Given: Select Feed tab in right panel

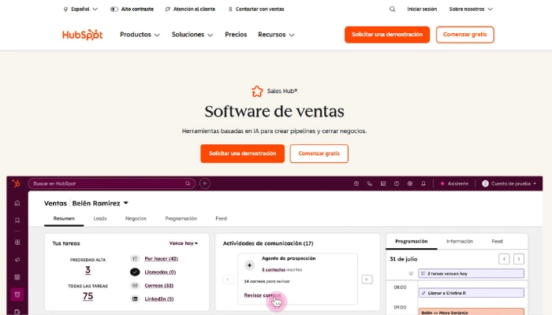Looking at the screenshot, I should [x=497, y=241].
